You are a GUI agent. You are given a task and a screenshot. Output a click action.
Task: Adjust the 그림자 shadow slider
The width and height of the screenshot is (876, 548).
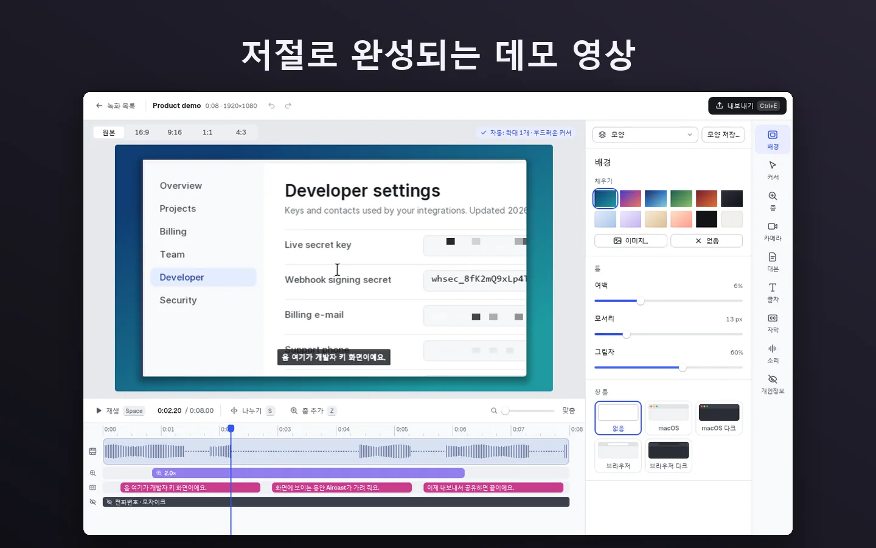(669, 368)
